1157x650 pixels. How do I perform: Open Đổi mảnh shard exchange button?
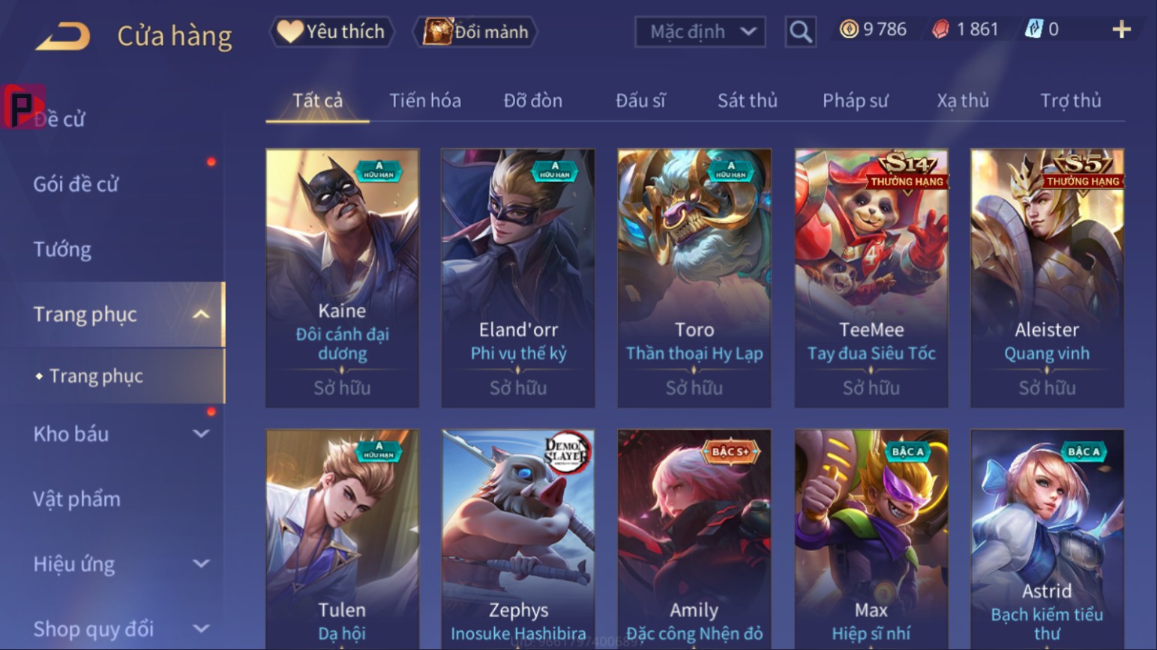point(475,31)
